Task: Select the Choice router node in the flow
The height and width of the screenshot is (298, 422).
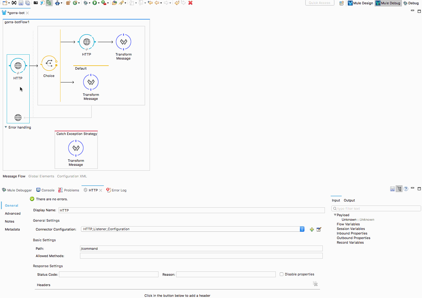Action: 49,64
